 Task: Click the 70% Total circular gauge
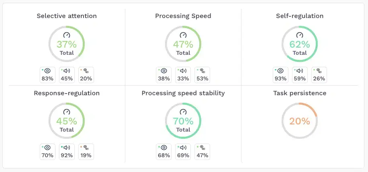(x=183, y=121)
